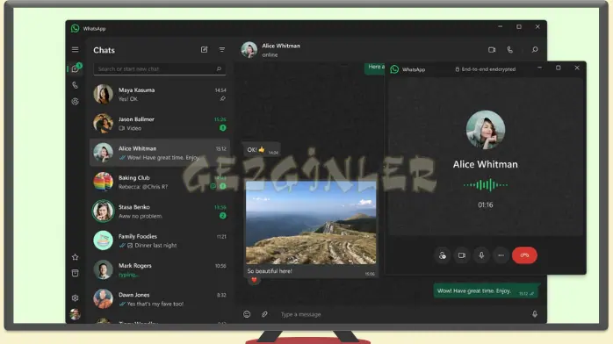Open Archived chats in sidebar
Image resolution: width=613 pixels, height=344 pixels.
(75, 273)
